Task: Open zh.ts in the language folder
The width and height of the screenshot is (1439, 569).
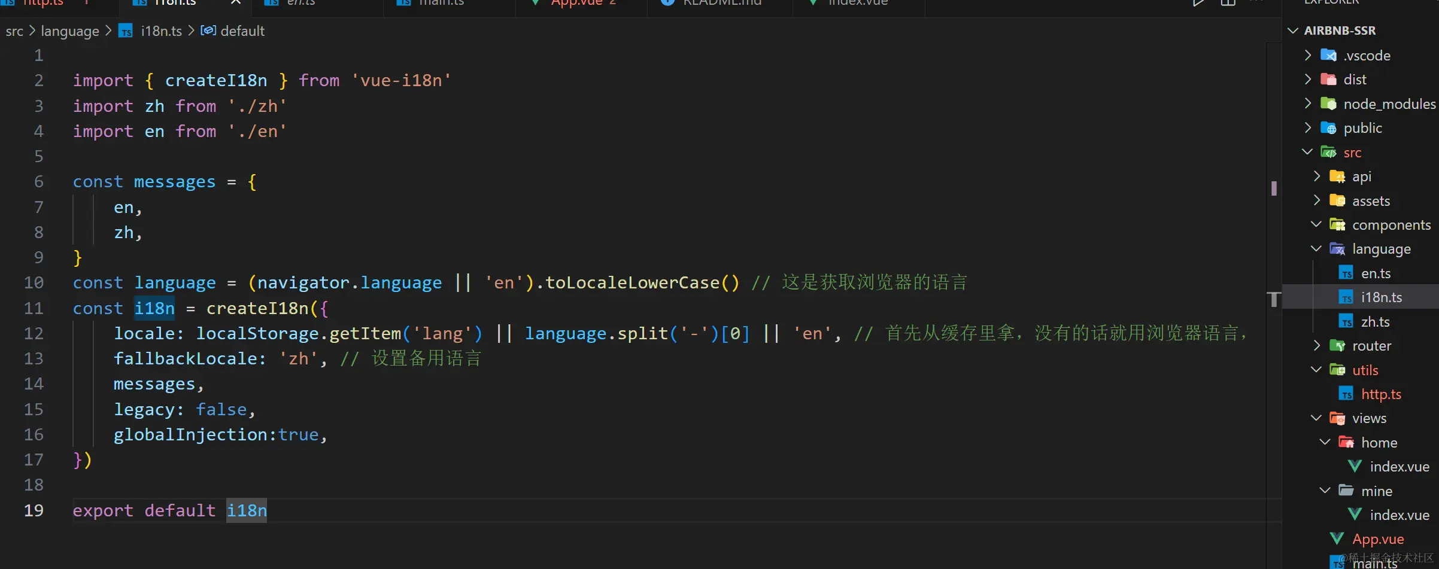Action: point(1375,321)
